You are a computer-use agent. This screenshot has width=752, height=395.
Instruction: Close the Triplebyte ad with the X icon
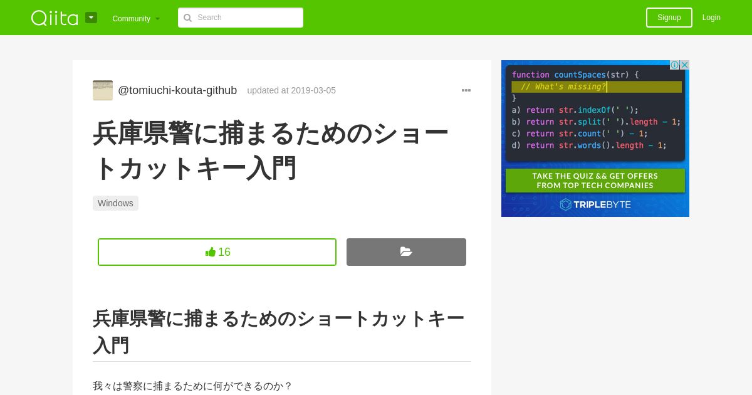click(x=684, y=65)
